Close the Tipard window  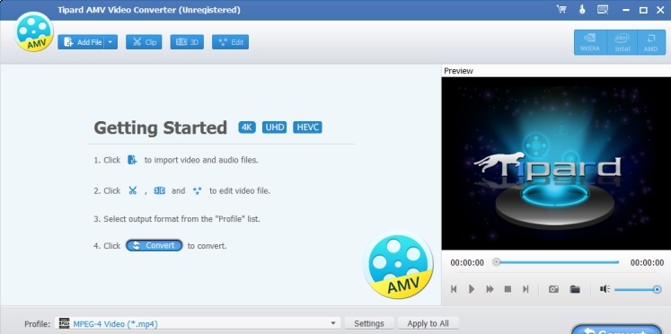[x=660, y=10]
